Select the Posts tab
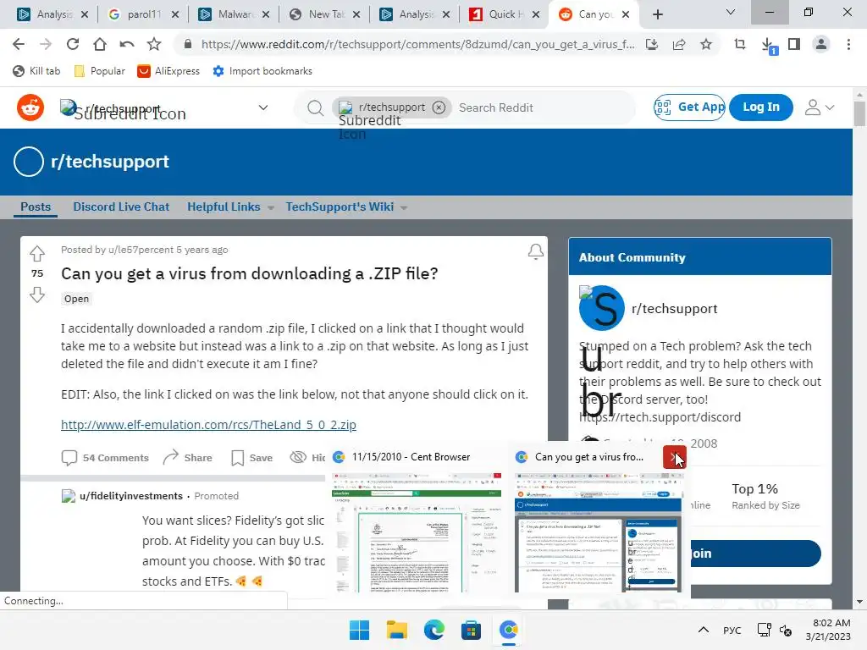867x650 pixels. tap(36, 207)
